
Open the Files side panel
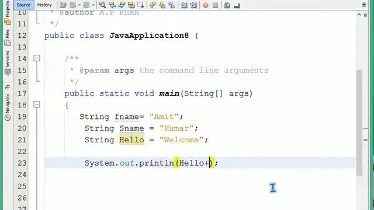point(8,37)
